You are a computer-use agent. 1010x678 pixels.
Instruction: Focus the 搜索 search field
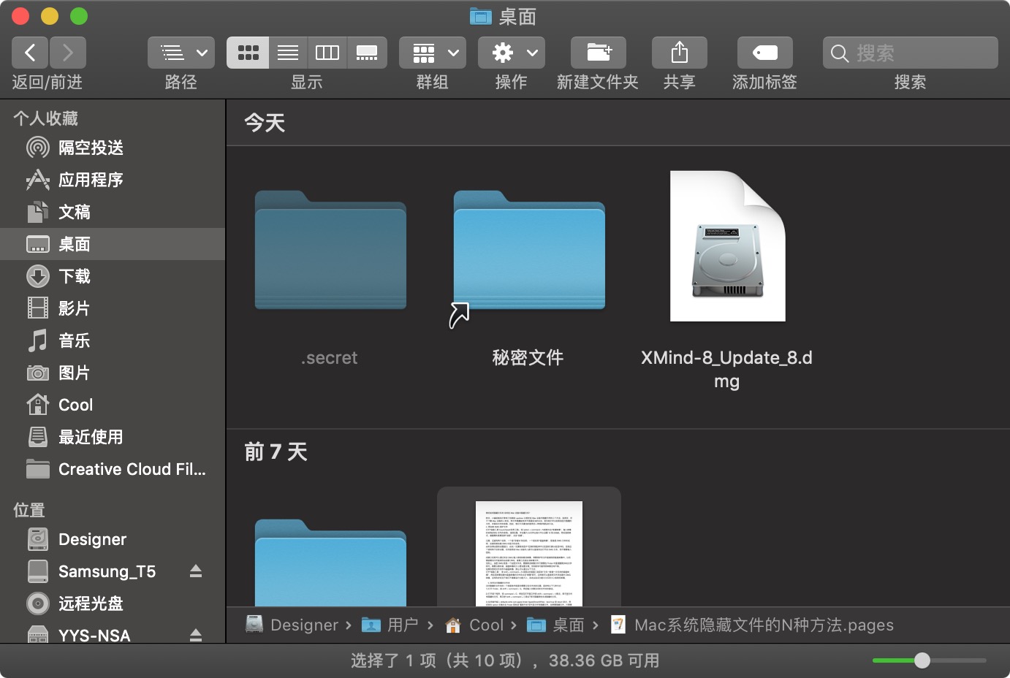pyautogui.click(x=911, y=53)
